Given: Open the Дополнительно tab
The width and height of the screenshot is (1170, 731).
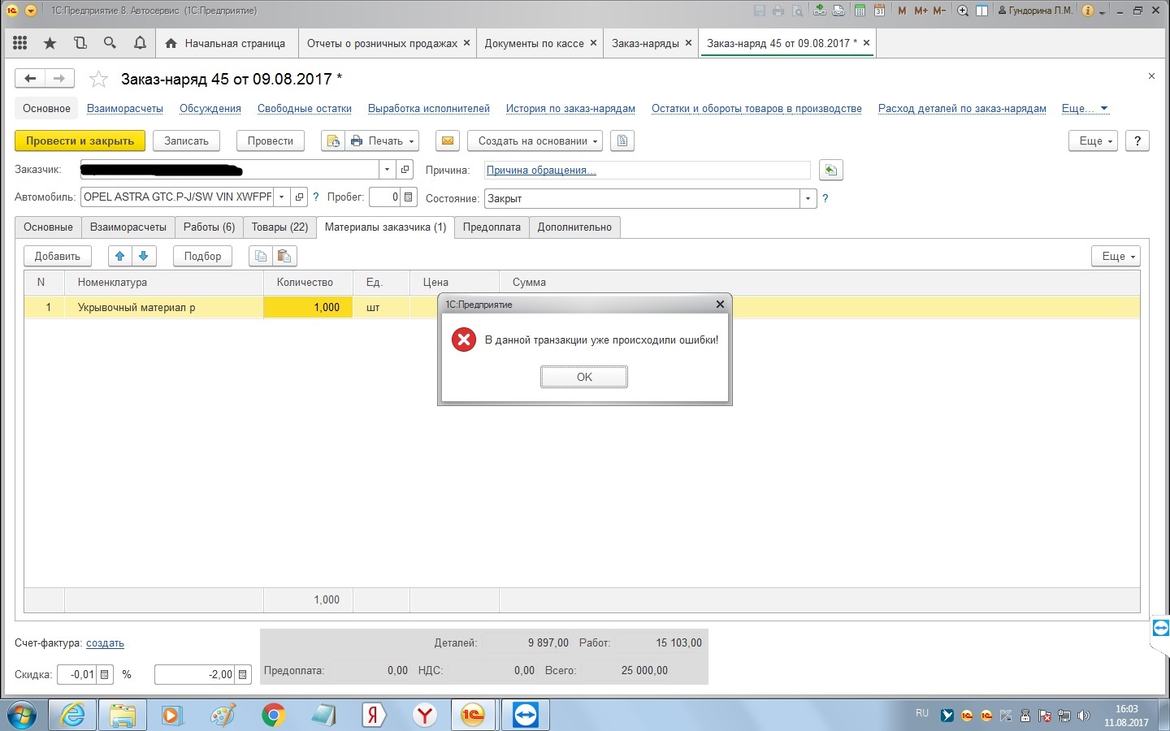Looking at the screenshot, I should [574, 227].
